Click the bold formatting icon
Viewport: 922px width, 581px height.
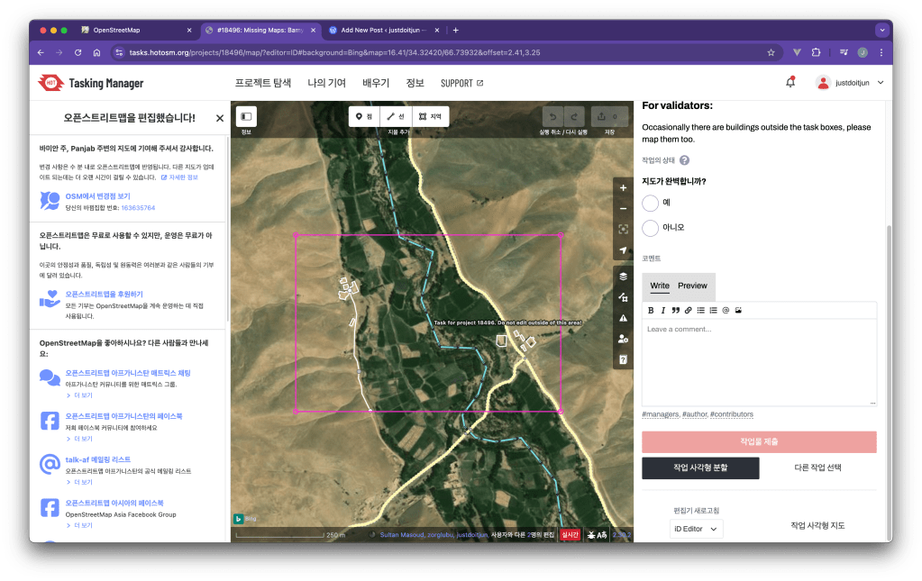(651, 310)
